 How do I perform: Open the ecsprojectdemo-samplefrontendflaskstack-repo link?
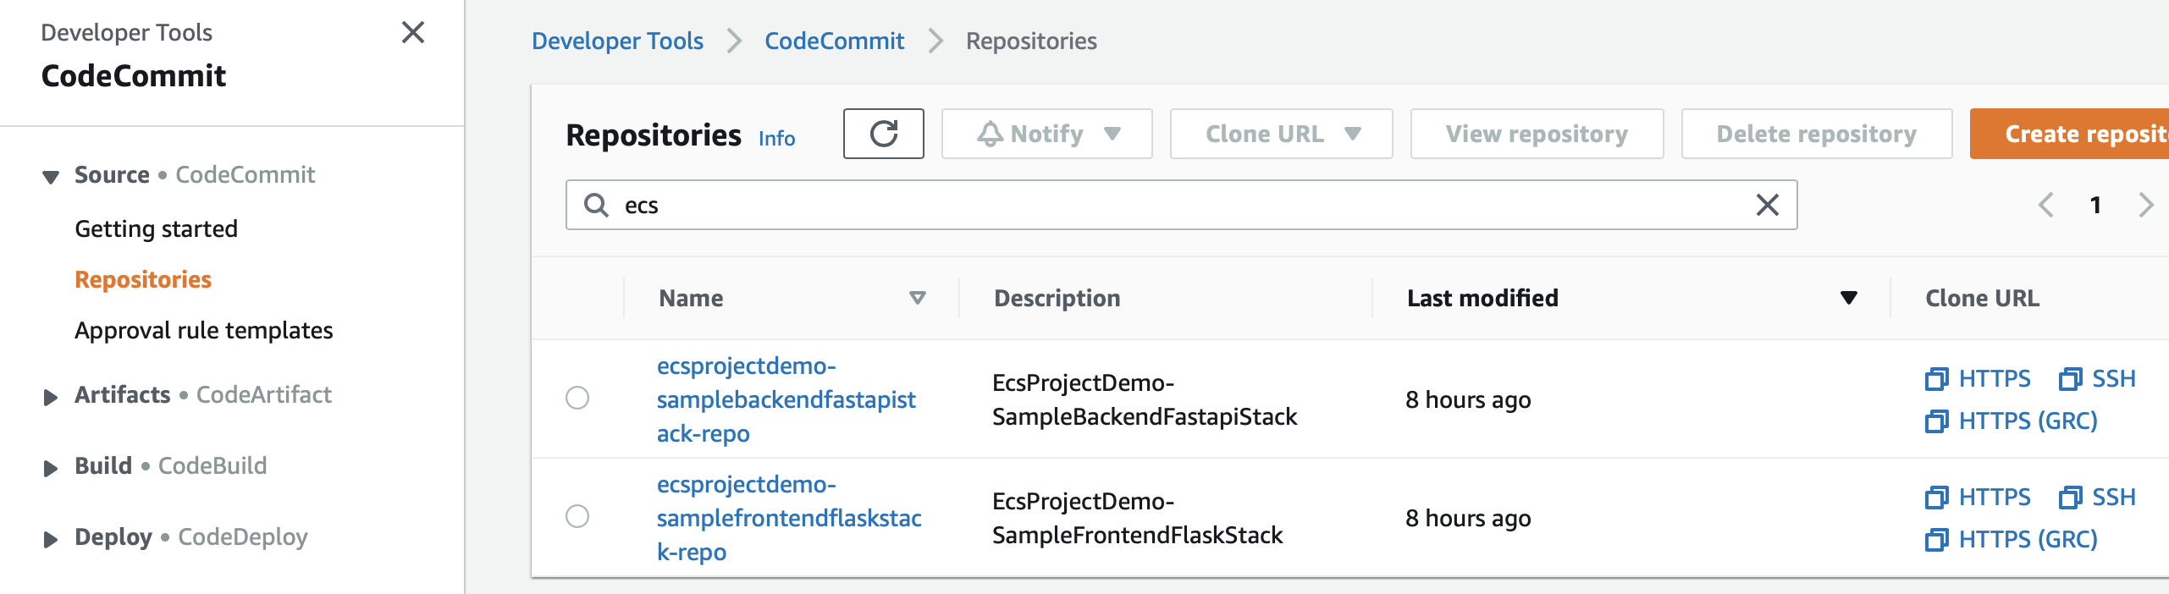click(788, 517)
